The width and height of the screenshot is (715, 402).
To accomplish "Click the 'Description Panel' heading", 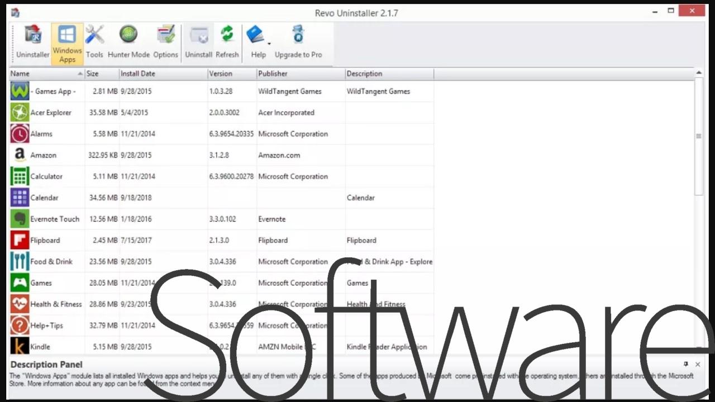I will pyautogui.click(x=46, y=365).
